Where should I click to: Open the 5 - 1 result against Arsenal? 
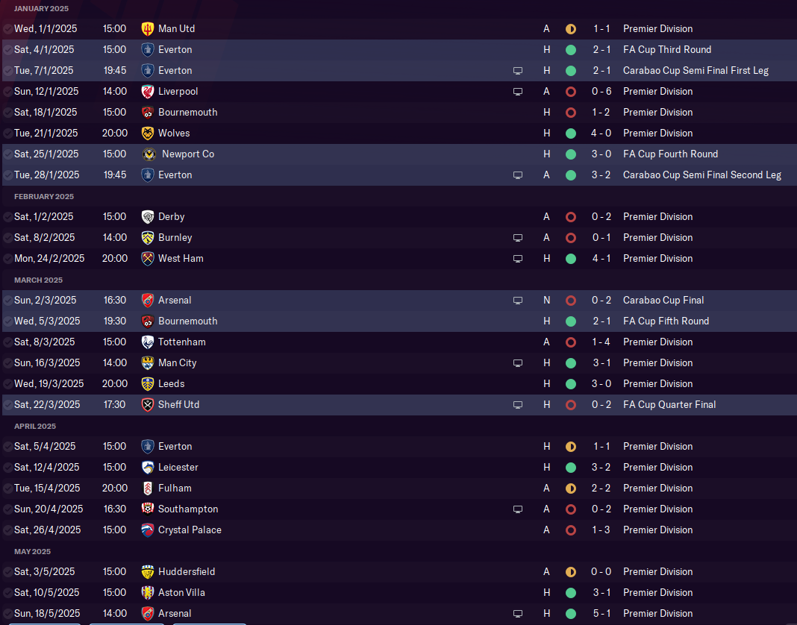click(601, 613)
